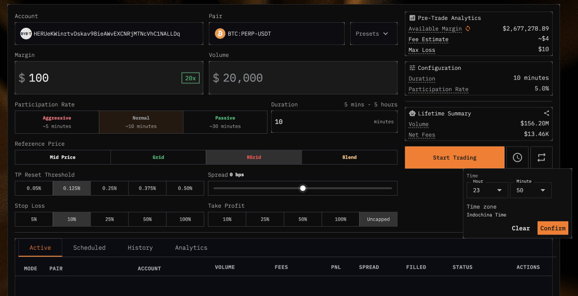Select Normal participation rate
This screenshot has height=296, width=578.
[x=141, y=122]
